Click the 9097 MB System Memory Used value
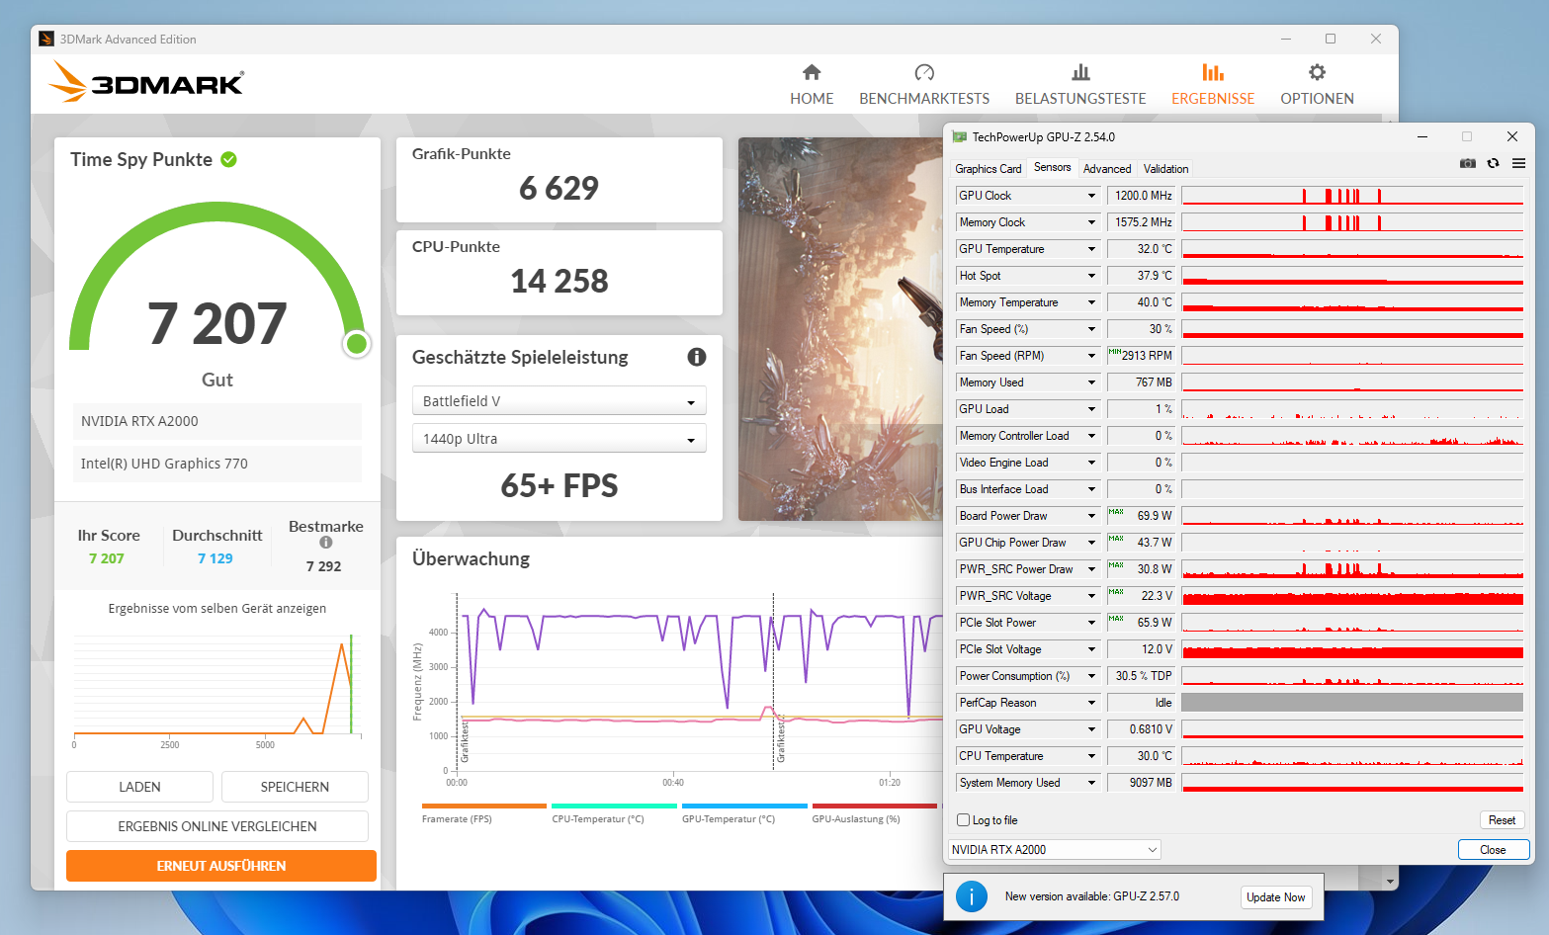 [1142, 783]
